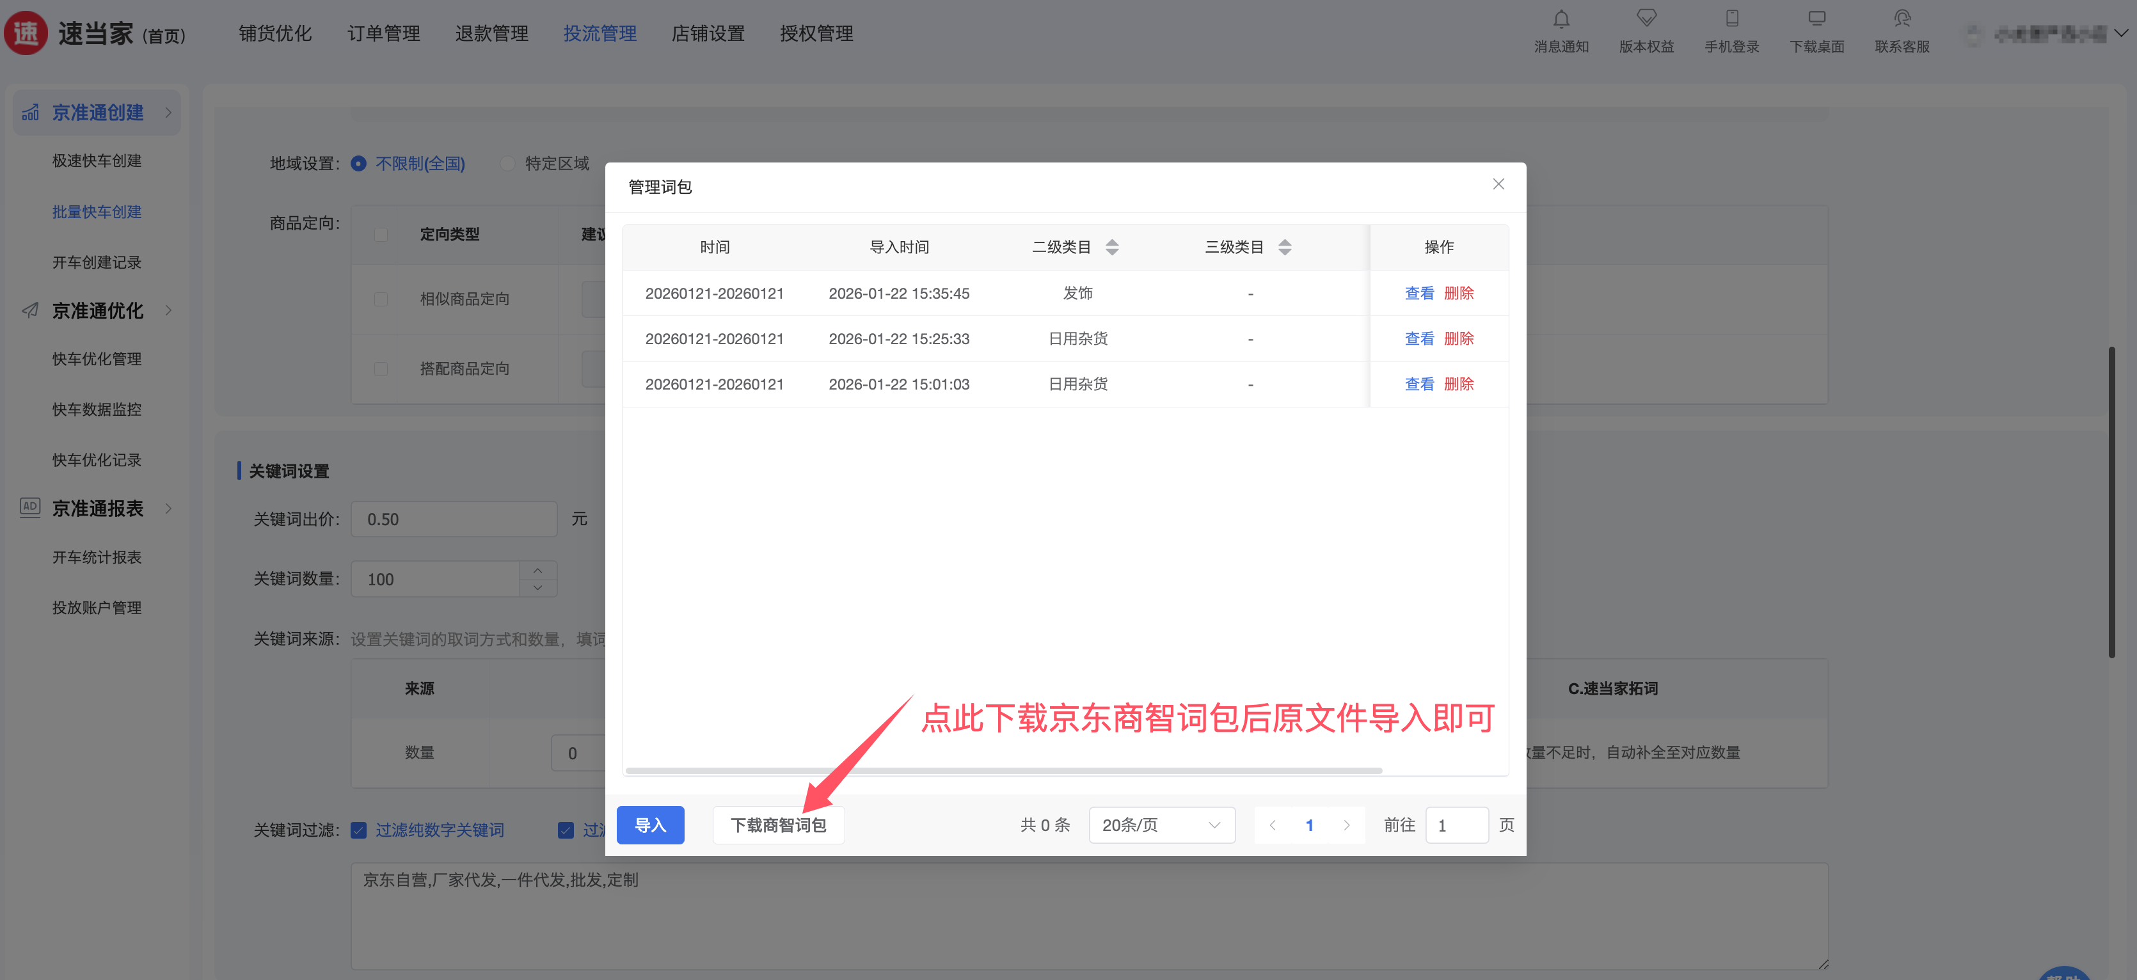Close the 管理词包 dialog
Image resolution: width=2137 pixels, height=980 pixels.
pyautogui.click(x=1498, y=184)
